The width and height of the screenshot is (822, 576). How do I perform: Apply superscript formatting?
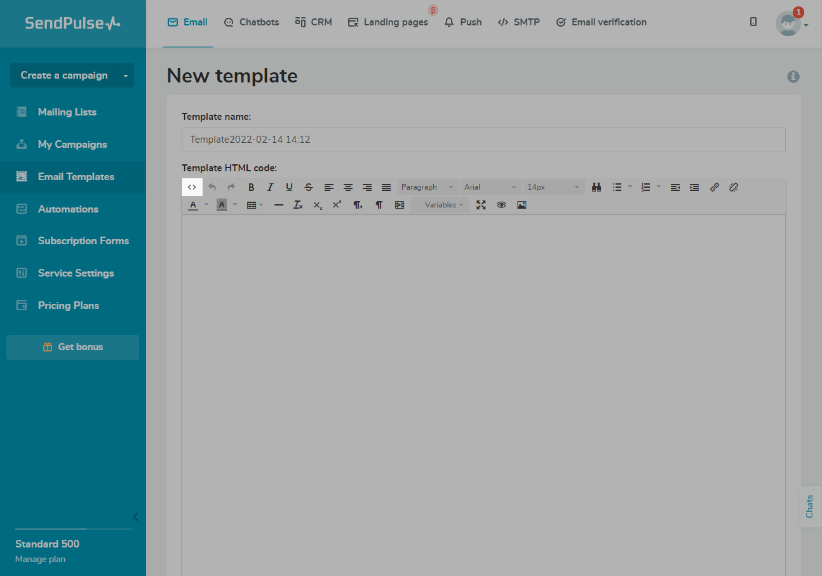[337, 205]
